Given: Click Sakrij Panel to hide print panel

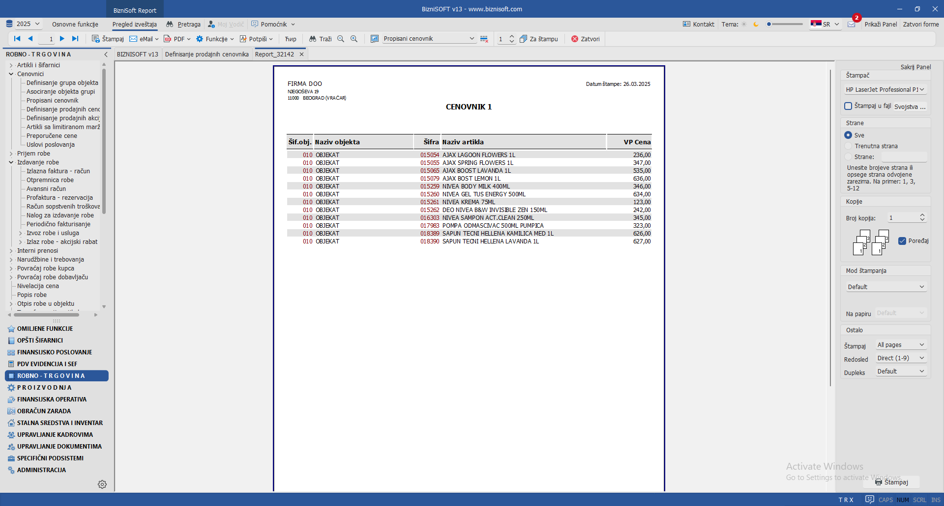Looking at the screenshot, I should 915,67.
